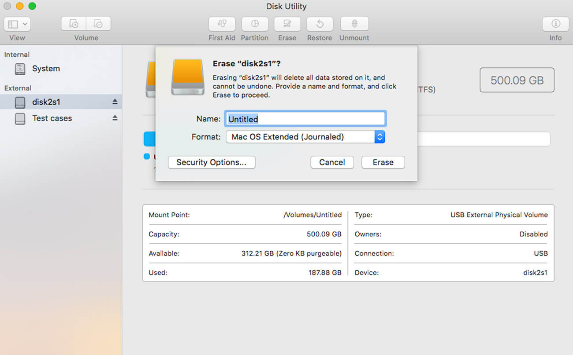
Task: Add a volume with the plus icon
Action: tap(74, 24)
